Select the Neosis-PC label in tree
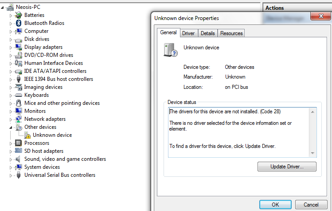This screenshot has height=211, width=332. (x=28, y=7)
